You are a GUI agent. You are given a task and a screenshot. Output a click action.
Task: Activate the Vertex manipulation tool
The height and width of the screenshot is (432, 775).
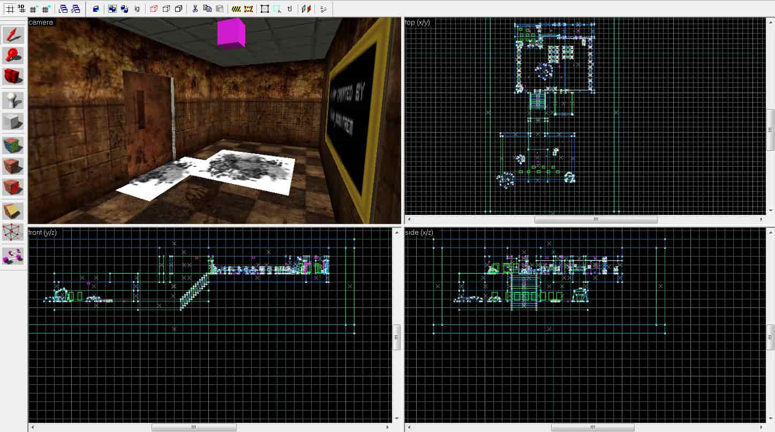[13, 232]
